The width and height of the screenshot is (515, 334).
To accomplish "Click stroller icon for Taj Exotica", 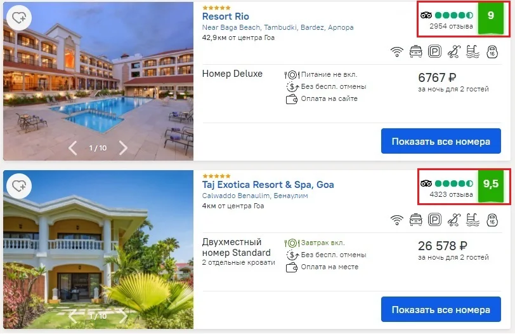I will point(453,220).
